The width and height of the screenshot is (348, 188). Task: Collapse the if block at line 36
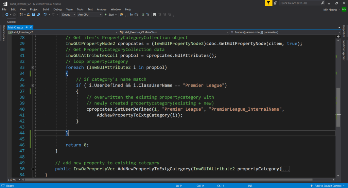pos(32,85)
